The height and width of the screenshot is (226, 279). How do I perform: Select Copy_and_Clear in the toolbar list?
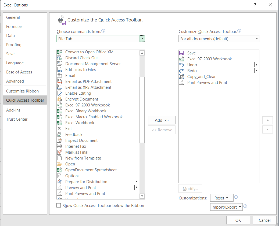pos(201,77)
